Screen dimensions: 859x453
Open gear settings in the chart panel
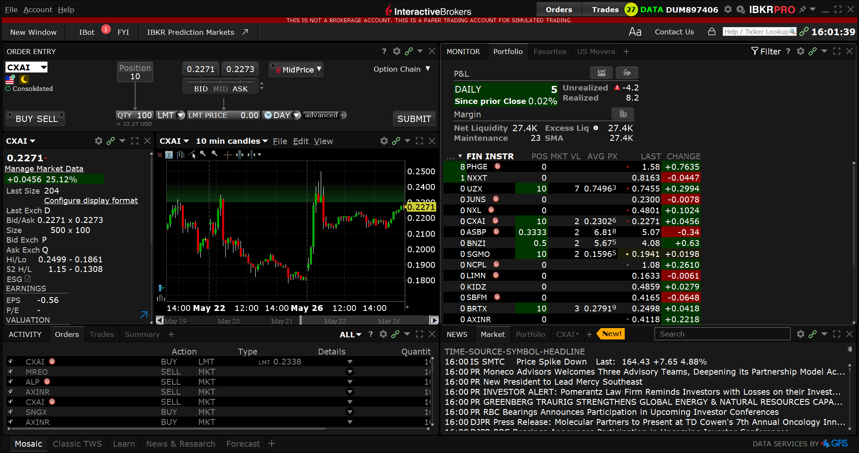[384, 141]
